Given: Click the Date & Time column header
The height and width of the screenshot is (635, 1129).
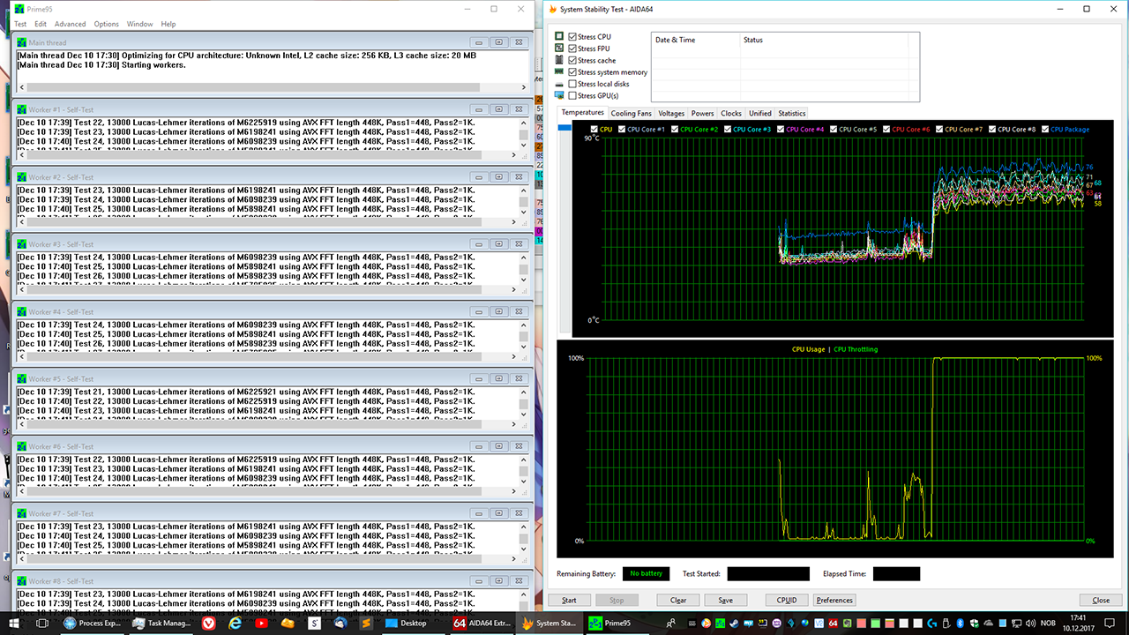Looking at the screenshot, I should click(x=695, y=40).
